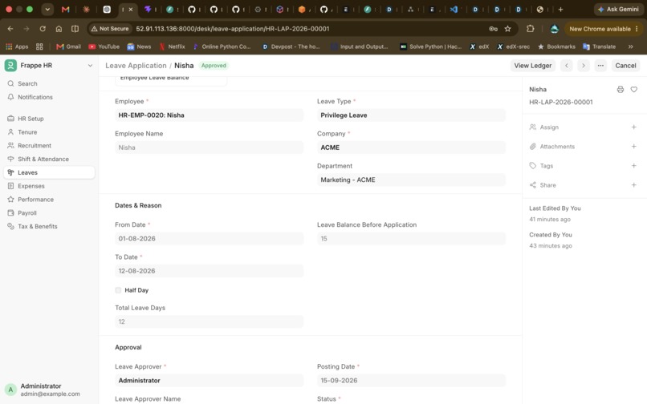The height and width of the screenshot is (404, 647).
Task: Click the address bar URL
Action: [x=233, y=29]
